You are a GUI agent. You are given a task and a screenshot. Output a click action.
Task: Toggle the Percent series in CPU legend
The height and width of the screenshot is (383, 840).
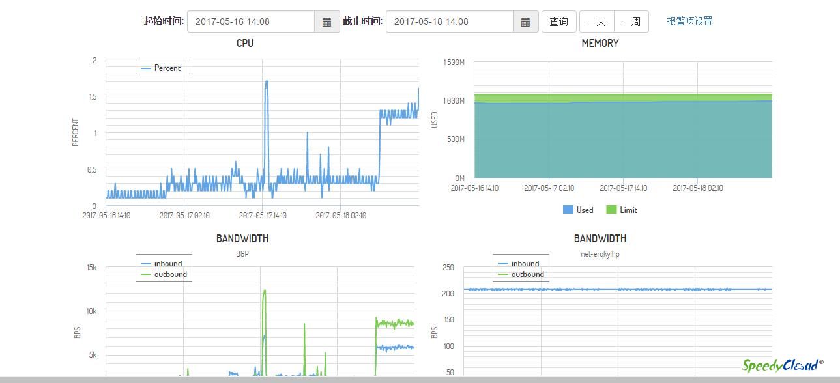click(161, 68)
